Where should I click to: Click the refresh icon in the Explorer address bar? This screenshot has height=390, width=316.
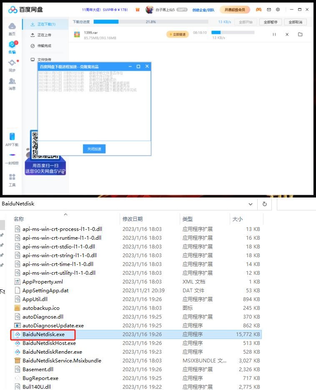pyautogui.click(x=265, y=204)
